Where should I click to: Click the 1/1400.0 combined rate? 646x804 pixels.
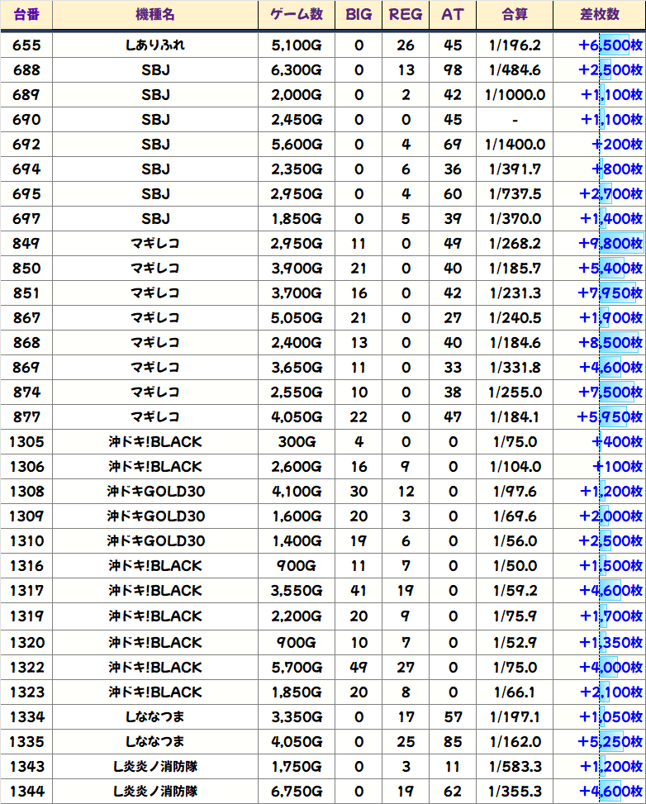(515, 145)
